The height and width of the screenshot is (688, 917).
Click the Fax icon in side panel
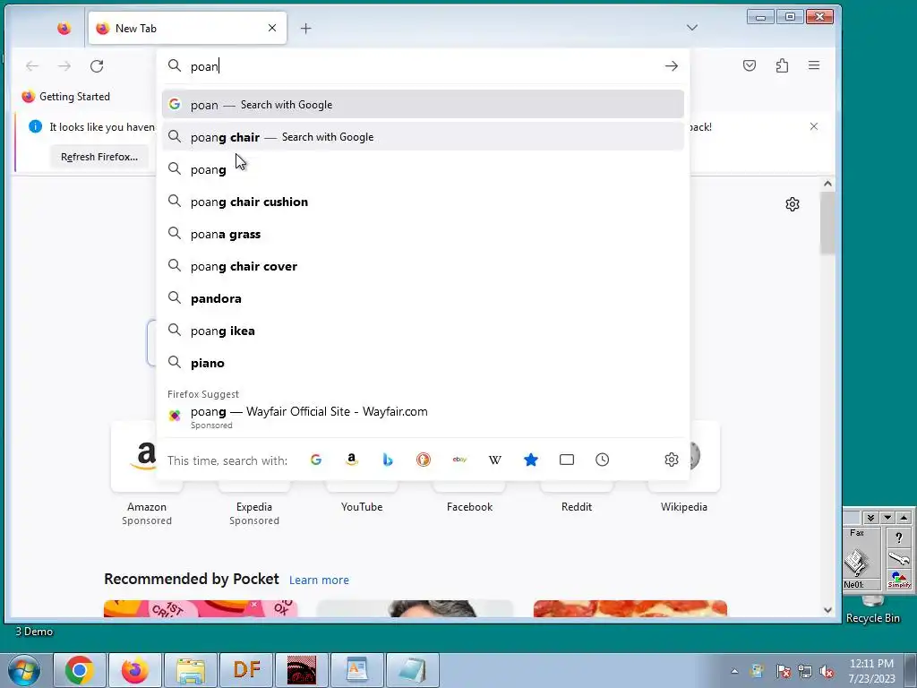(x=857, y=557)
